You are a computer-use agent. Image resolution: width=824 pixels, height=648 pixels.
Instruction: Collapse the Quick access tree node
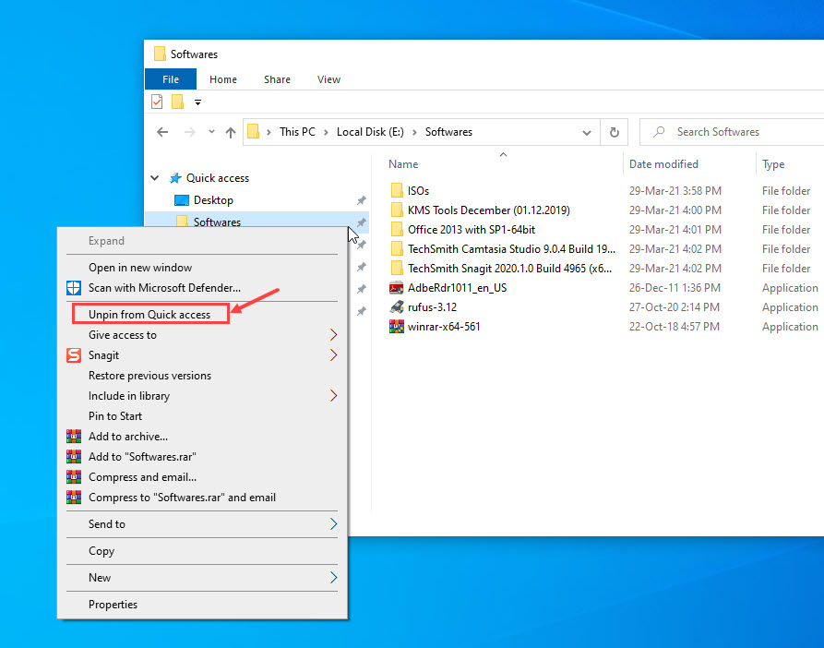pos(154,178)
